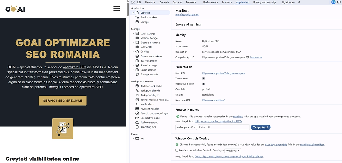
Task: Click optimizare SEO link in hero text
Action: point(75,67)
